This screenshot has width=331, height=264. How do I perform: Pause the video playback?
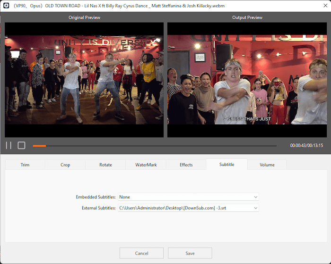9,145
